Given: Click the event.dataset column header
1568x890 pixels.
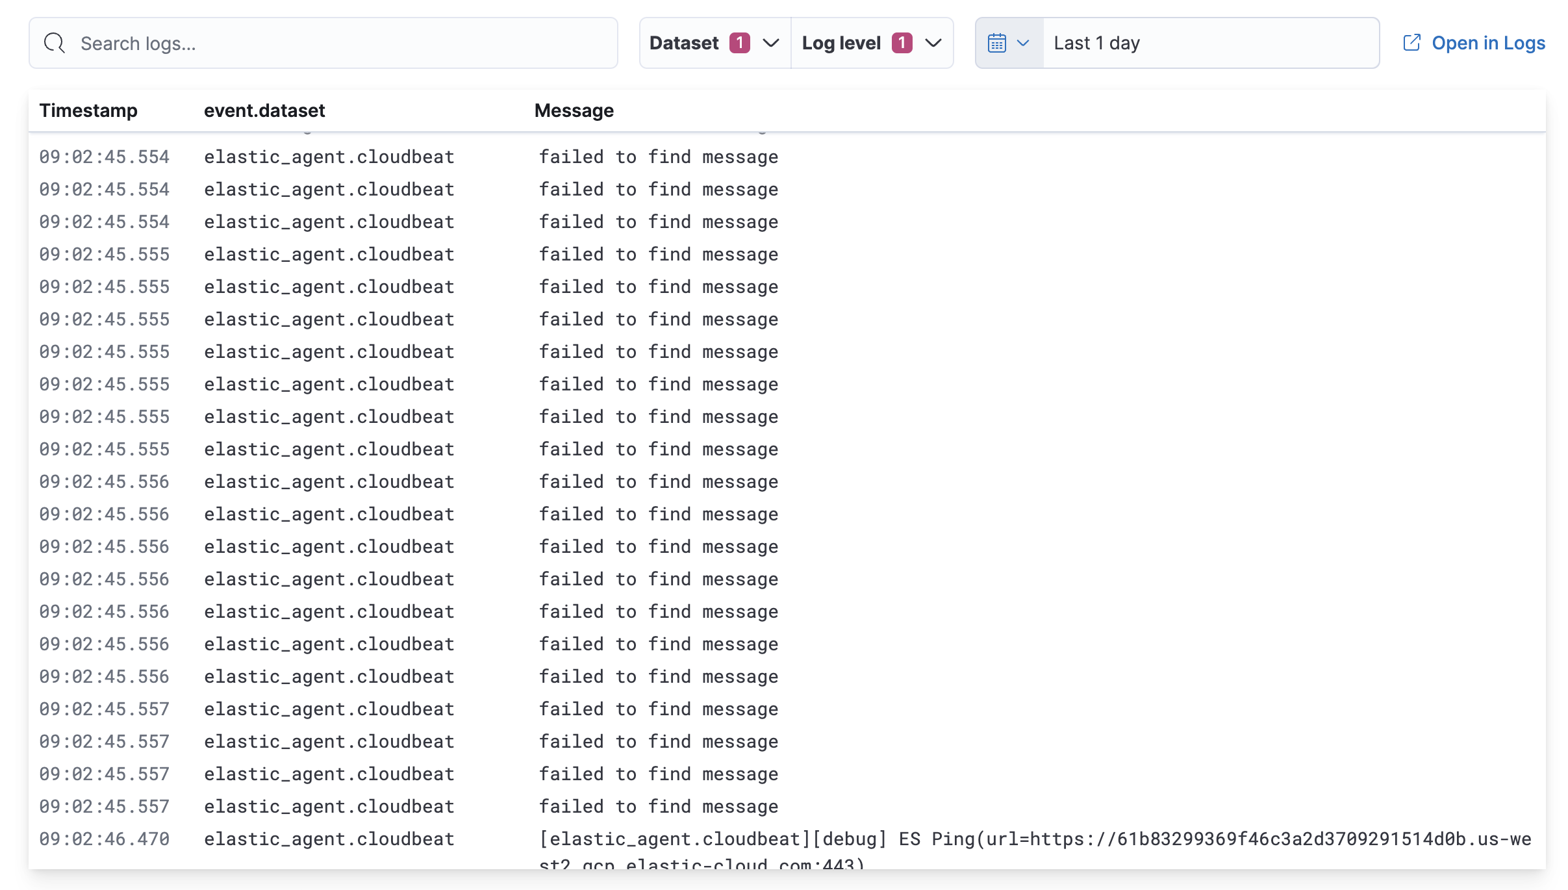Looking at the screenshot, I should [264, 110].
